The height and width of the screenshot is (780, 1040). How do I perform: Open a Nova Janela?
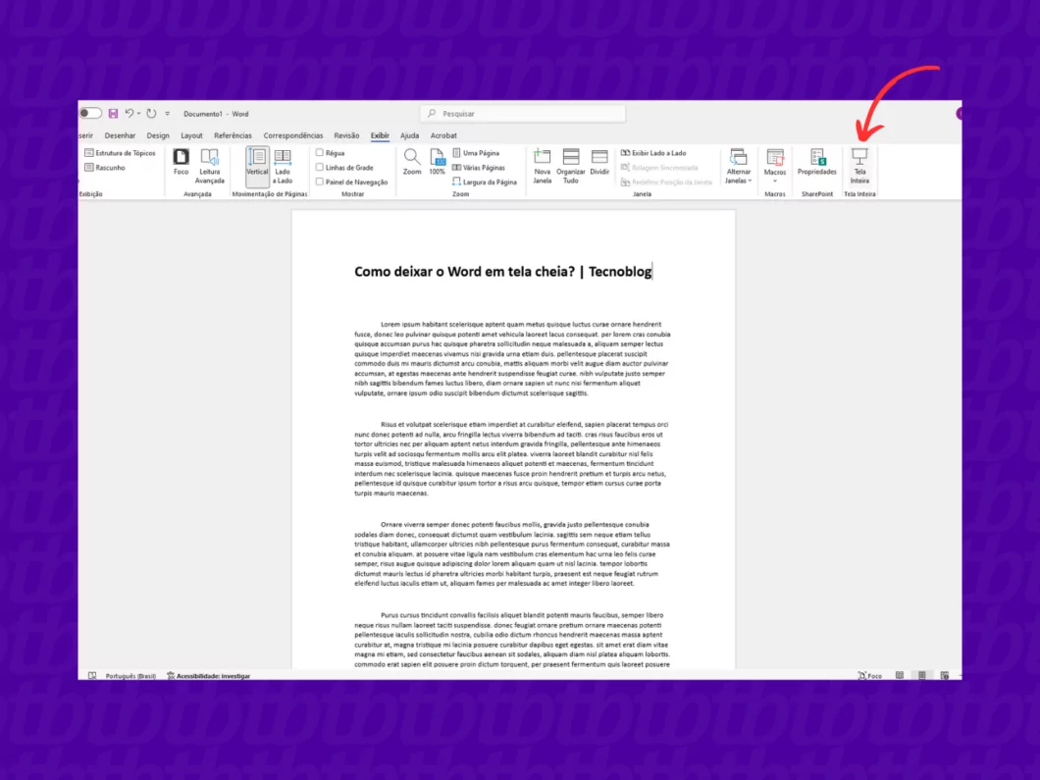tap(542, 166)
